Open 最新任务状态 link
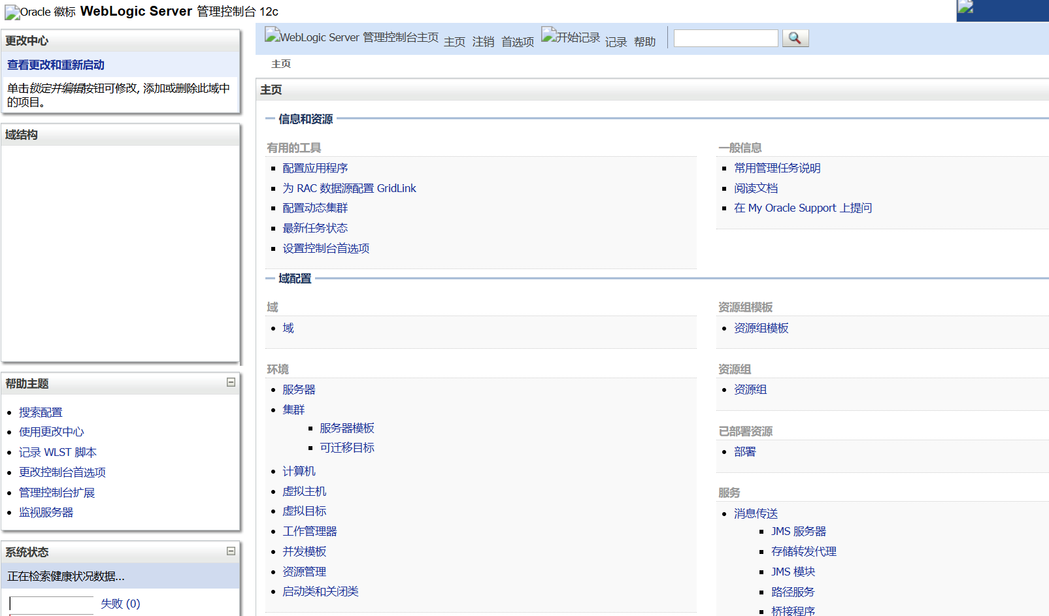Image resolution: width=1049 pixels, height=616 pixels. pos(315,228)
